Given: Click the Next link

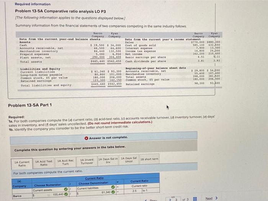Looking at the screenshot, I should click(209, 198).
